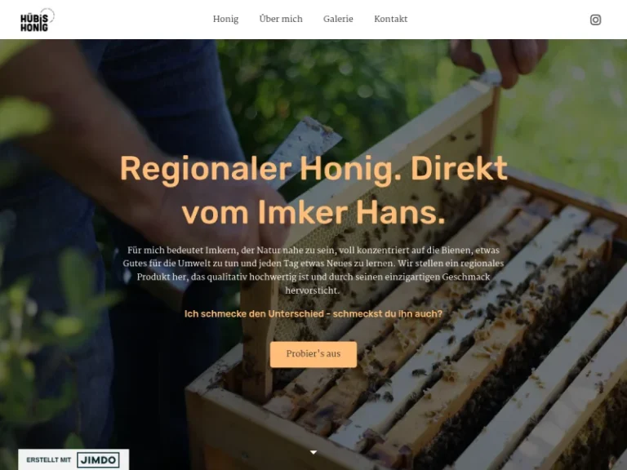This screenshot has height=470, width=627.
Task: Click the Regionaler Honig headline
Action: 313,190
